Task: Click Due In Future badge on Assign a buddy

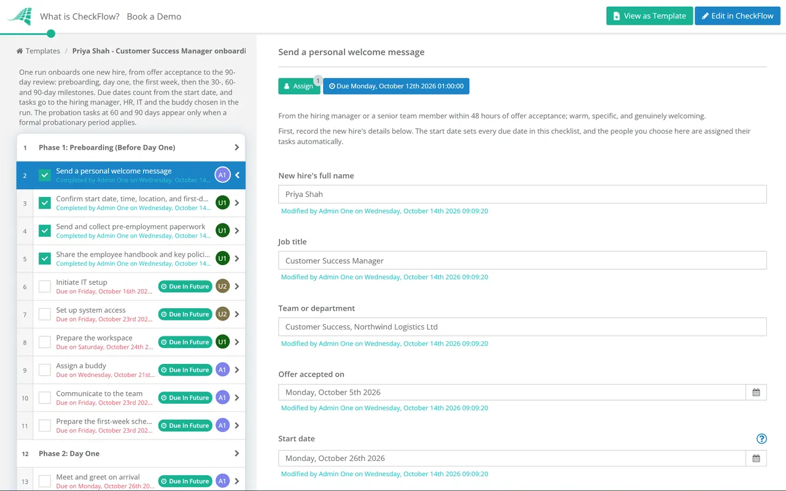Action: coord(185,369)
